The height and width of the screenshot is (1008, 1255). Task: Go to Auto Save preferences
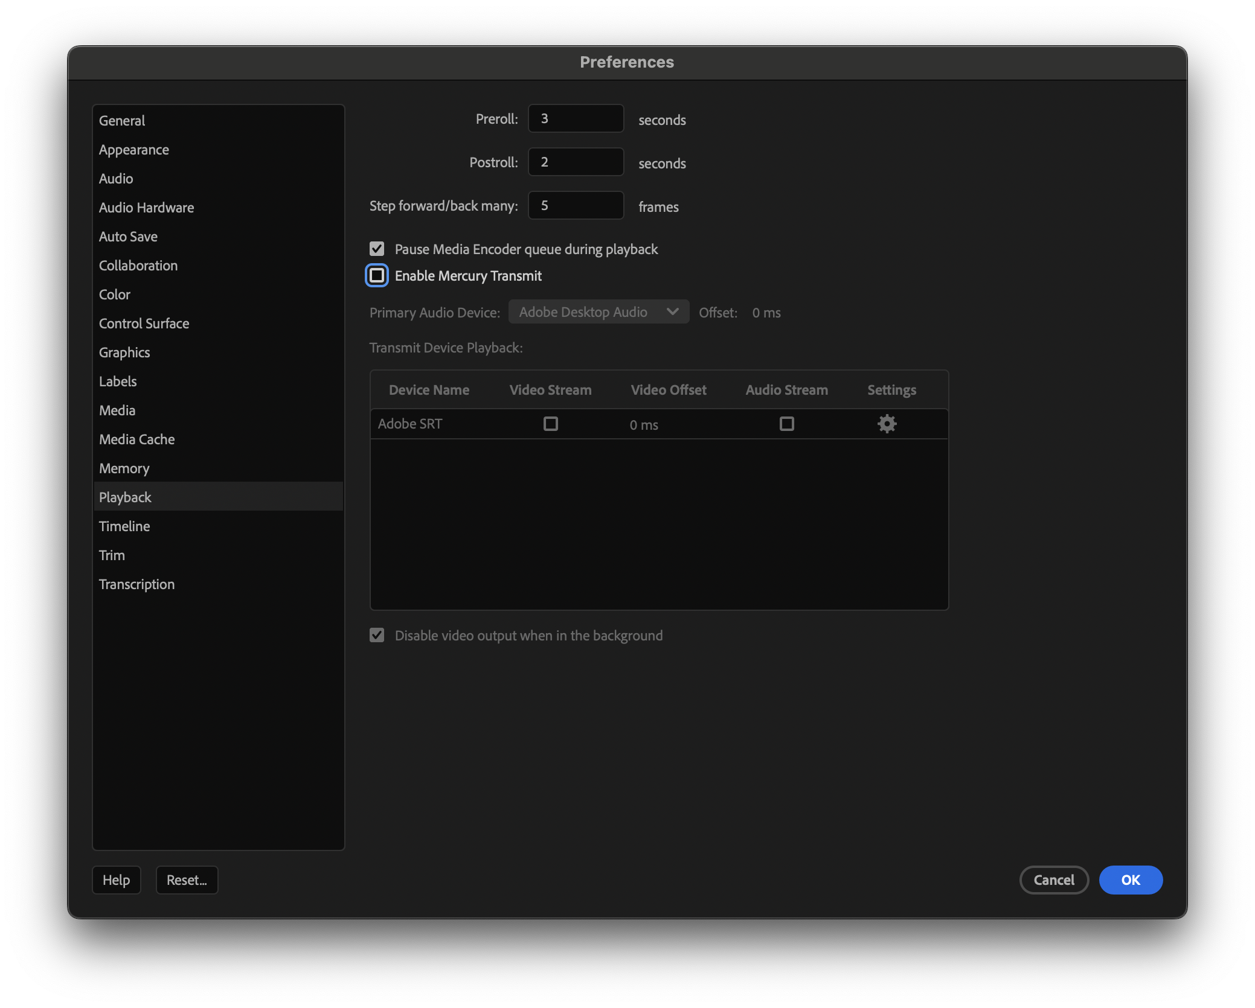128,237
